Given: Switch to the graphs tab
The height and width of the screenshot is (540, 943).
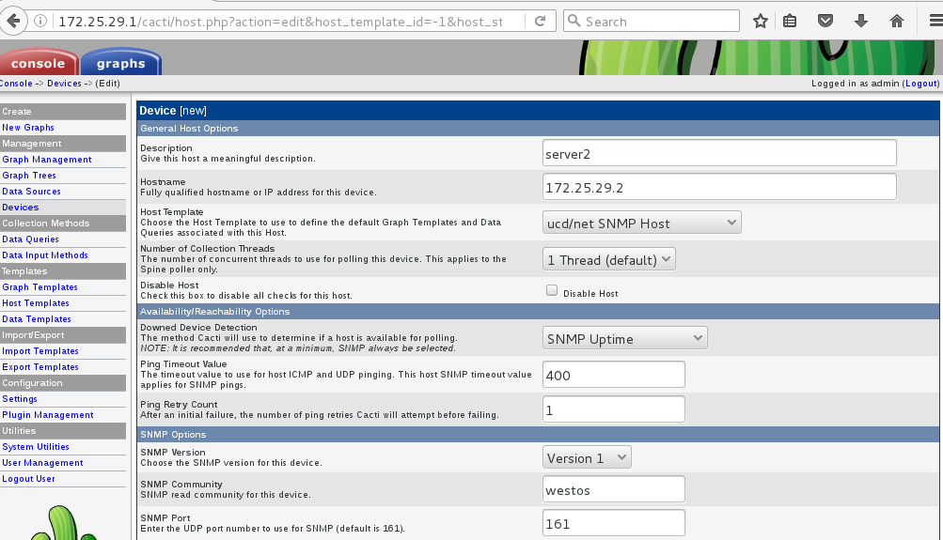Looking at the screenshot, I should tap(121, 63).
